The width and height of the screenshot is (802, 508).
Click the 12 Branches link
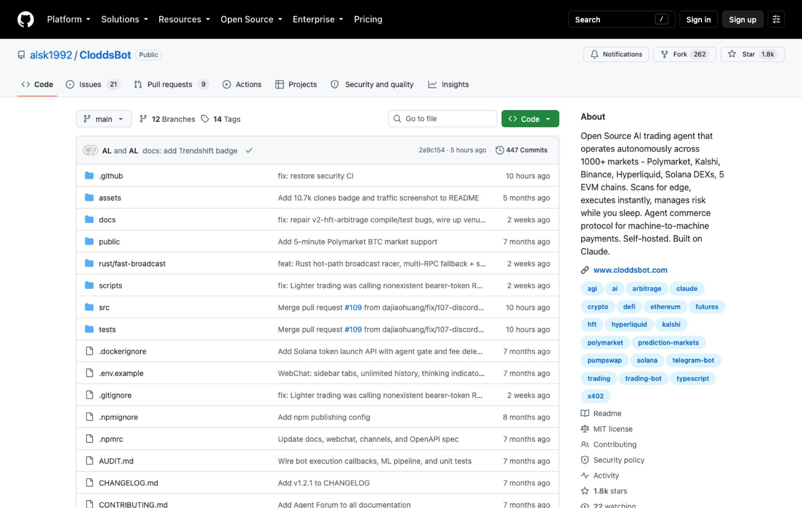tap(167, 119)
